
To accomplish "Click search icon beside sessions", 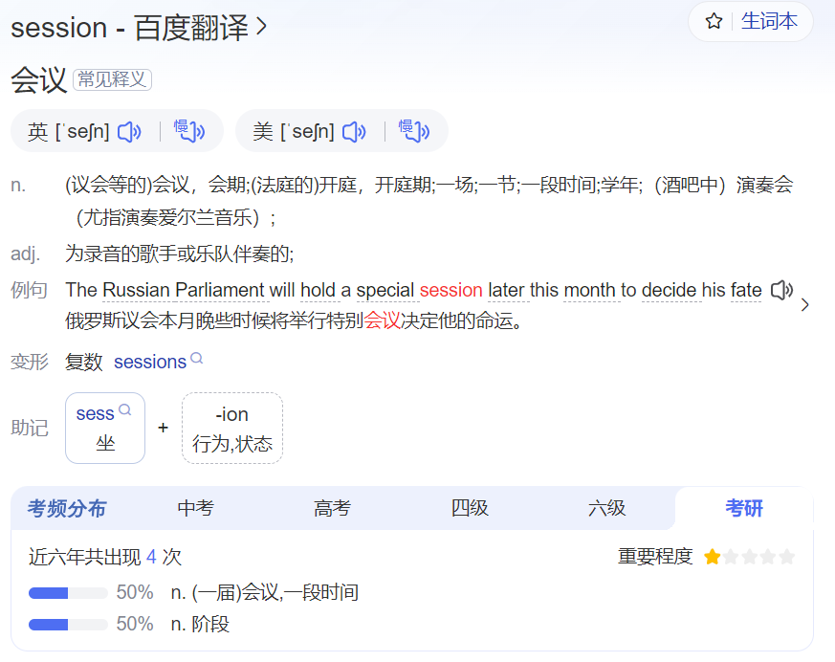I will [196, 358].
